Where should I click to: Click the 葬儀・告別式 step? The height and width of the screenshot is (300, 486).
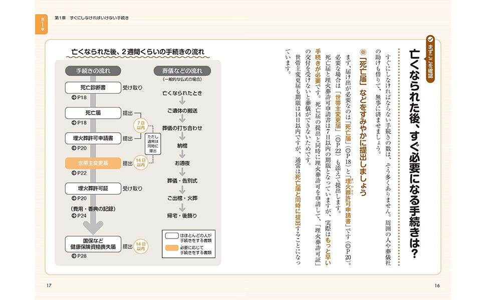tap(182, 180)
